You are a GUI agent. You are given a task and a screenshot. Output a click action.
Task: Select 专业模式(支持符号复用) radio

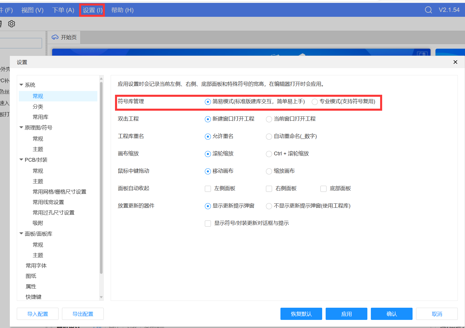(315, 102)
